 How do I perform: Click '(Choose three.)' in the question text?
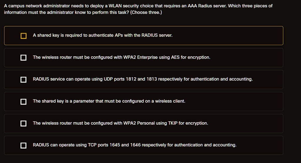[x=146, y=12]
